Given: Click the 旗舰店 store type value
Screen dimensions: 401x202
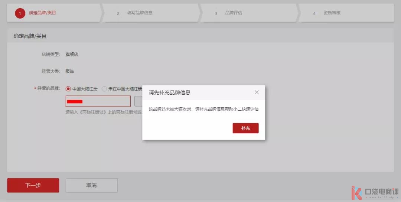Looking at the screenshot, I should click(x=72, y=54).
